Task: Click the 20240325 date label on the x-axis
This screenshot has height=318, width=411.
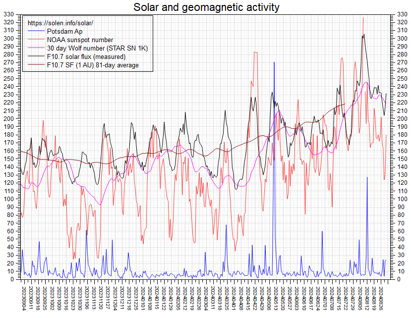Action: tap(226, 299)
